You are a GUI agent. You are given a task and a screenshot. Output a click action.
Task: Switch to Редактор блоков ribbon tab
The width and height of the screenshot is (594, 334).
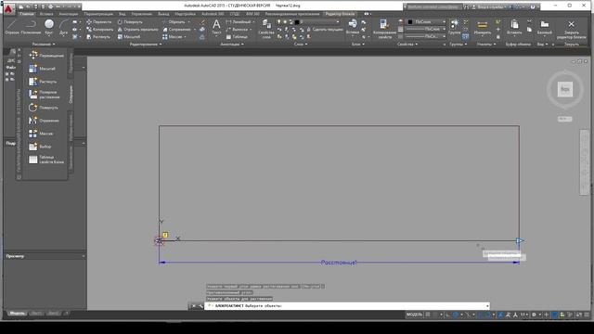340,14
